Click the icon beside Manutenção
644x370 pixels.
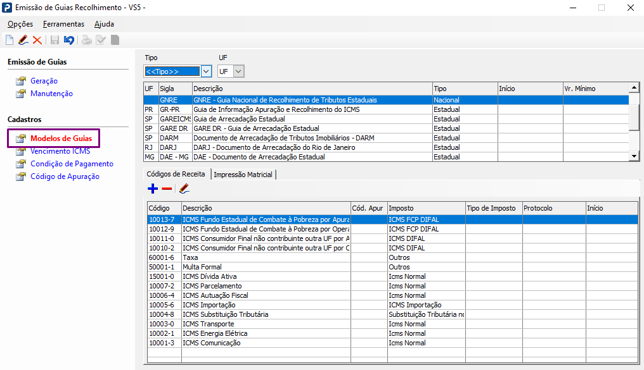(20, 94)
